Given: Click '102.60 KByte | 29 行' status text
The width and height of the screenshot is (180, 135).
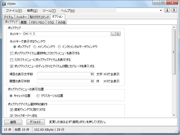Looking at the screenshot, I should pos(49,130).
